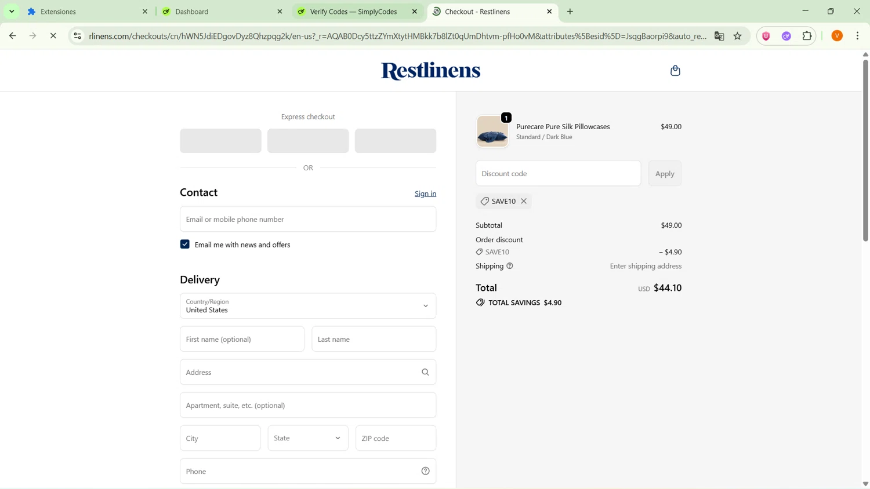Stop loading the page
The image size is (870, 489).
pyautogui.click(x=53, y=36)
